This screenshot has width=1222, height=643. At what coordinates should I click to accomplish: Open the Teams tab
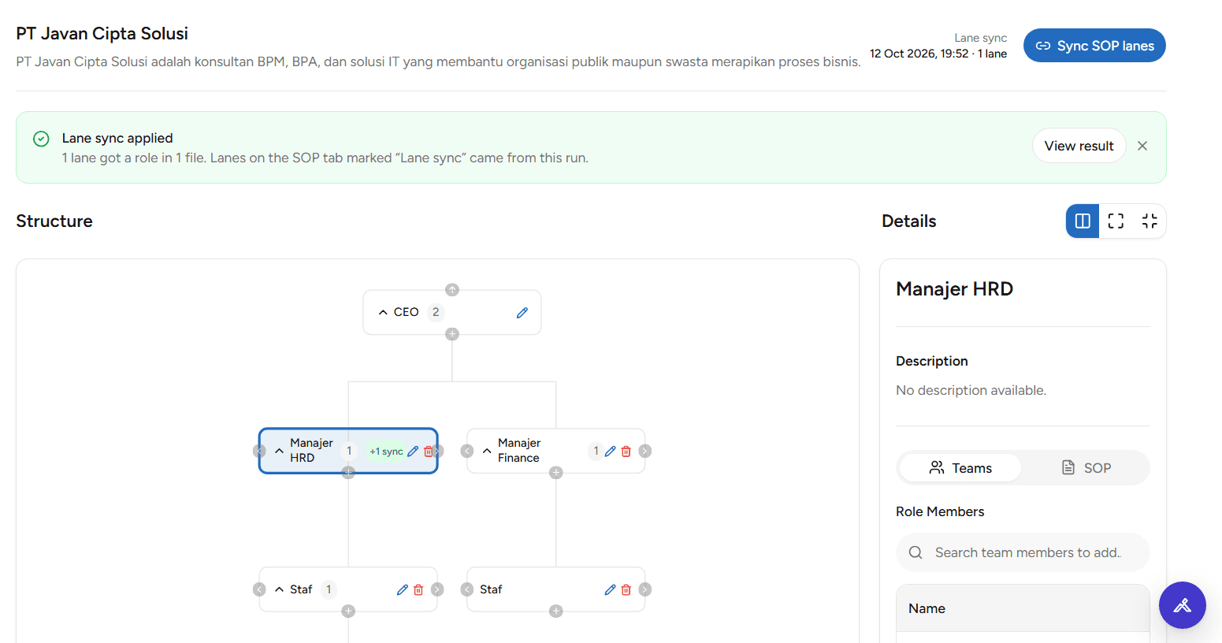(x=960, y=468)
